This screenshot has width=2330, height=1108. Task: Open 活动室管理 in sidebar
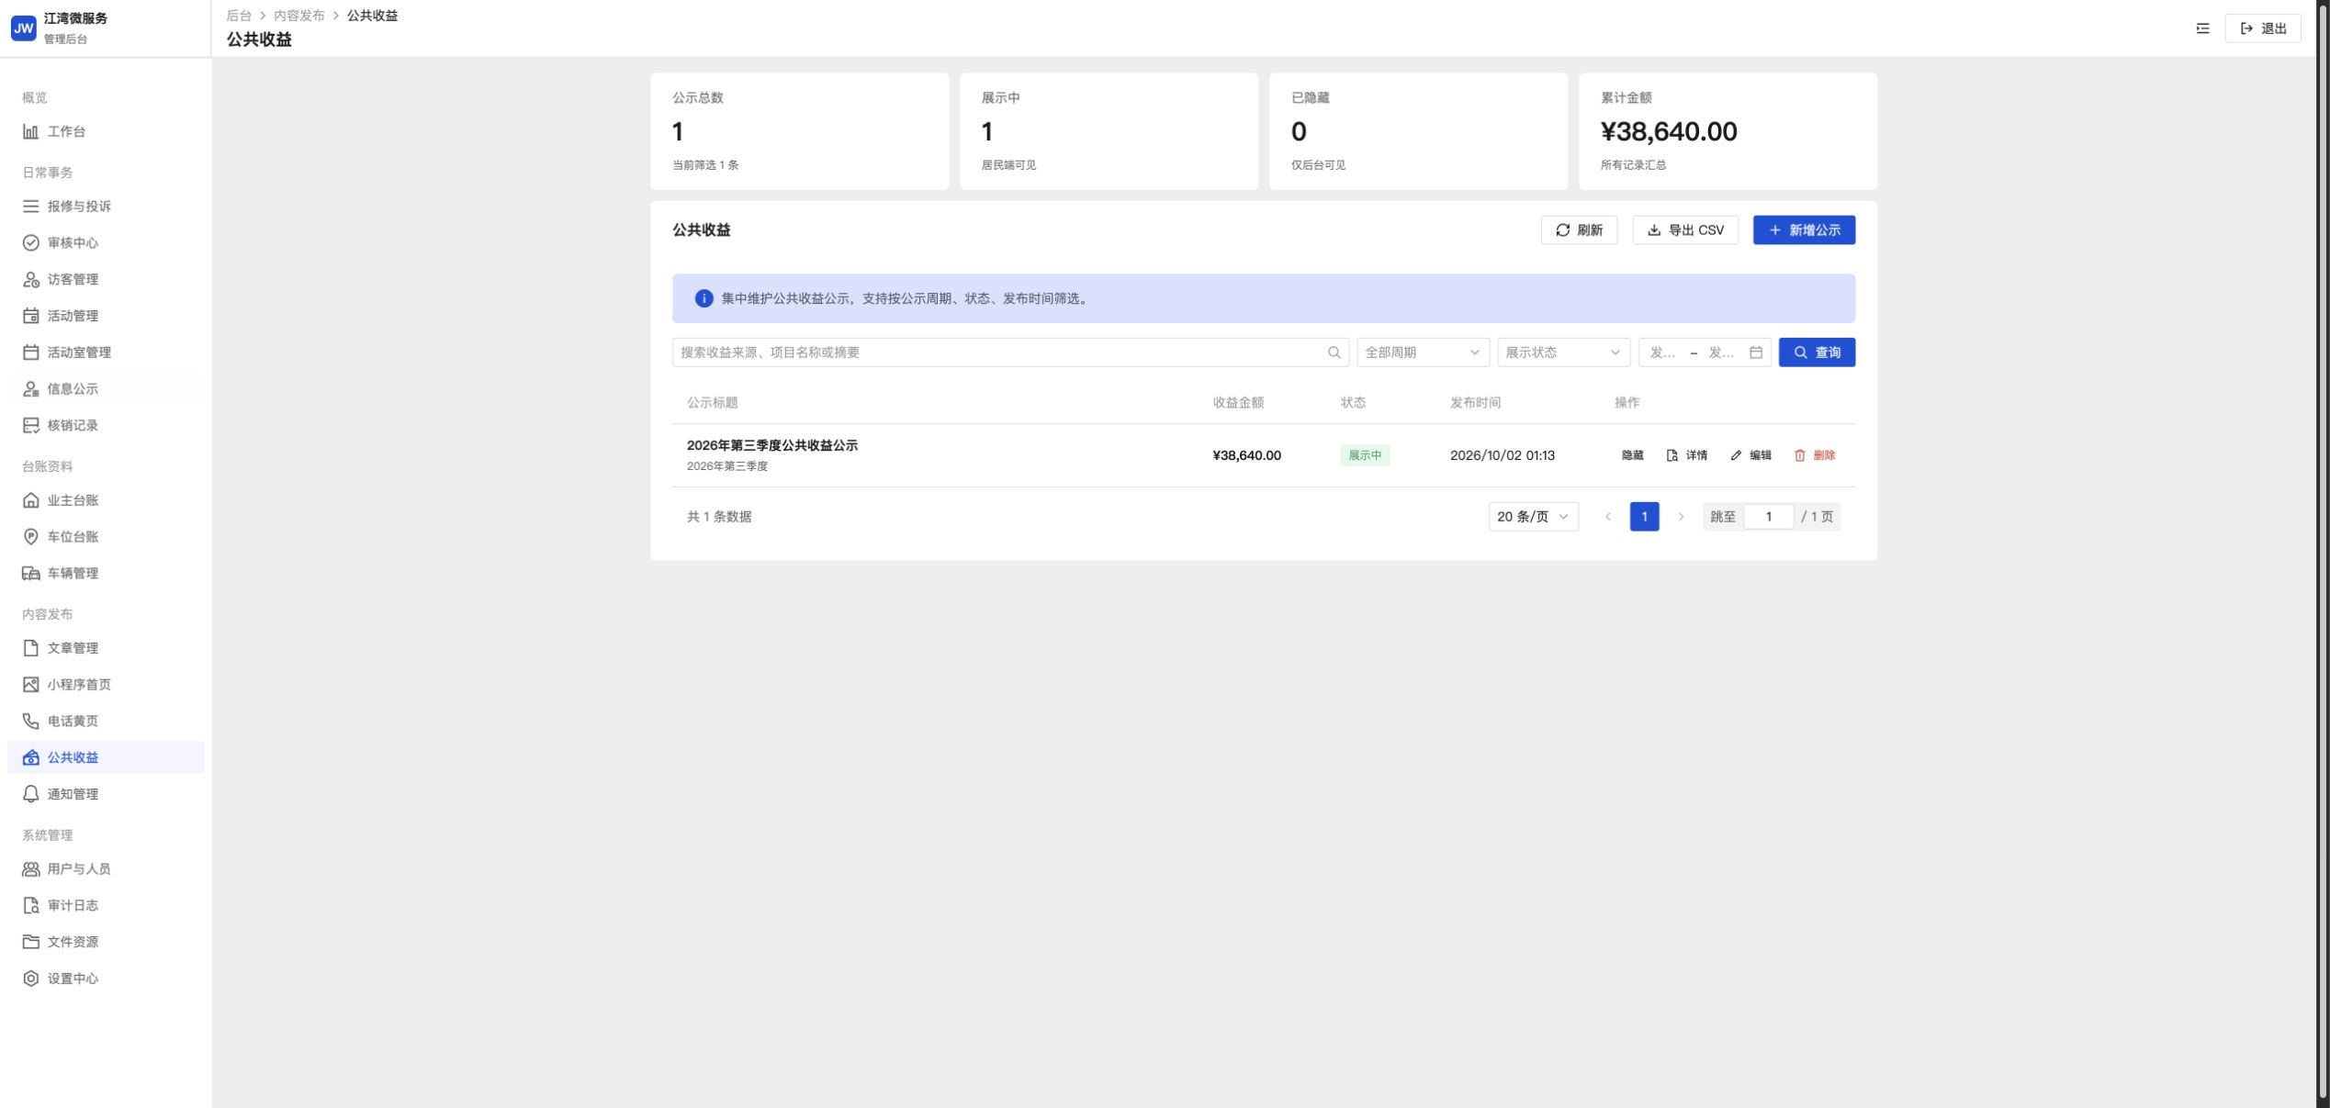coord(106,353)
